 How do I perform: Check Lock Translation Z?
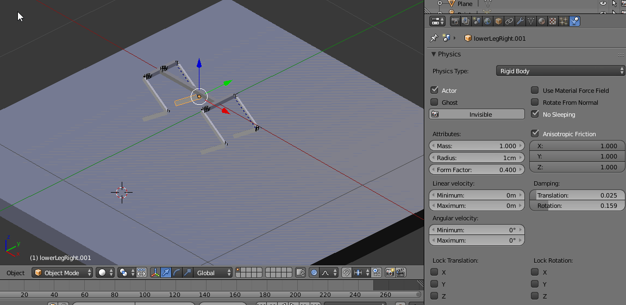coord(434,296)
